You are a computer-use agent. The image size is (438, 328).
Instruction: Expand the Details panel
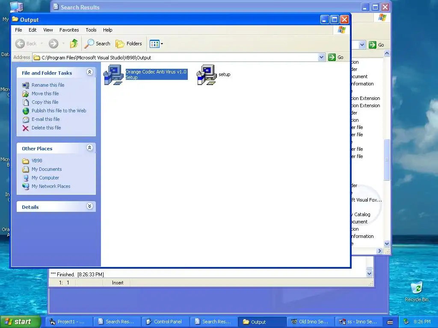pos(89,206)
